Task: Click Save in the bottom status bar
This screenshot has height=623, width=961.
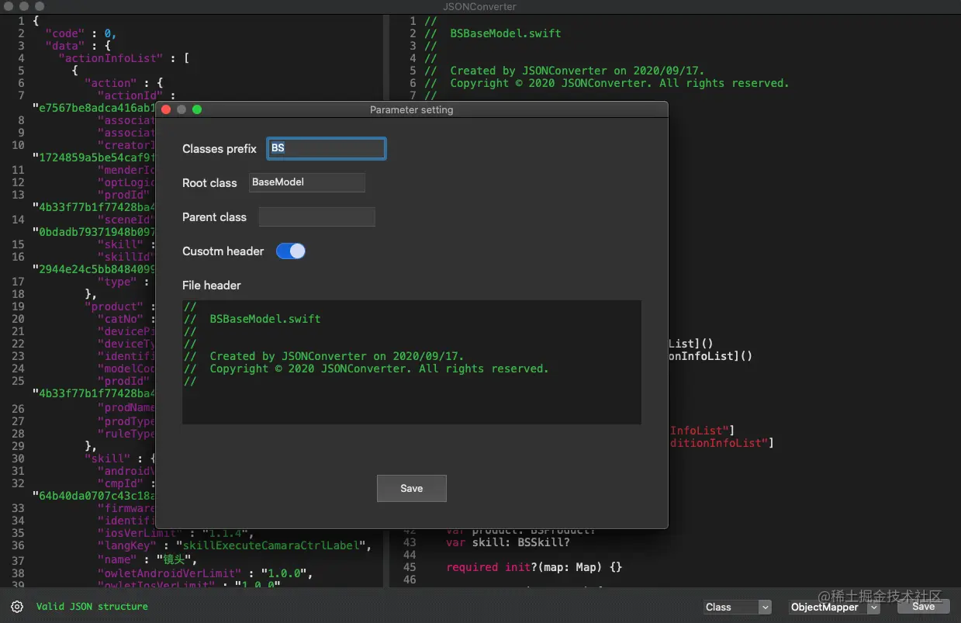Action: 923,607
